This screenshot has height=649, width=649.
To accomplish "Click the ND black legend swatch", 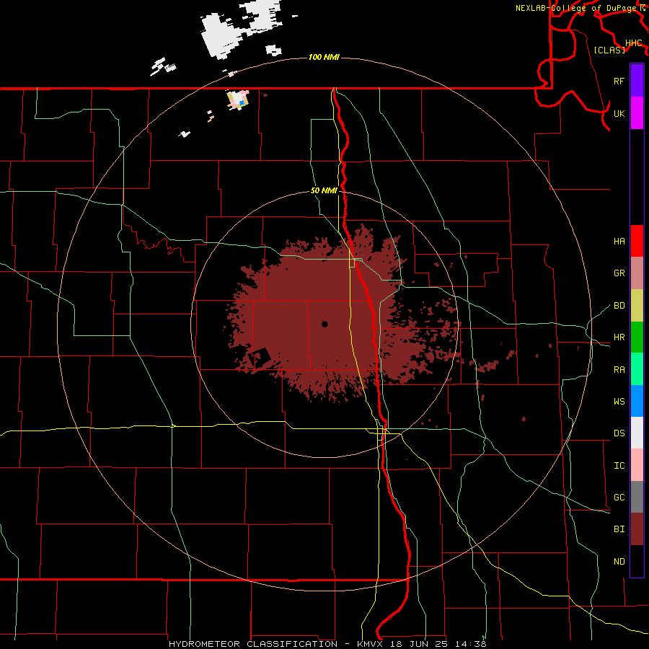I will pos(637,561).
